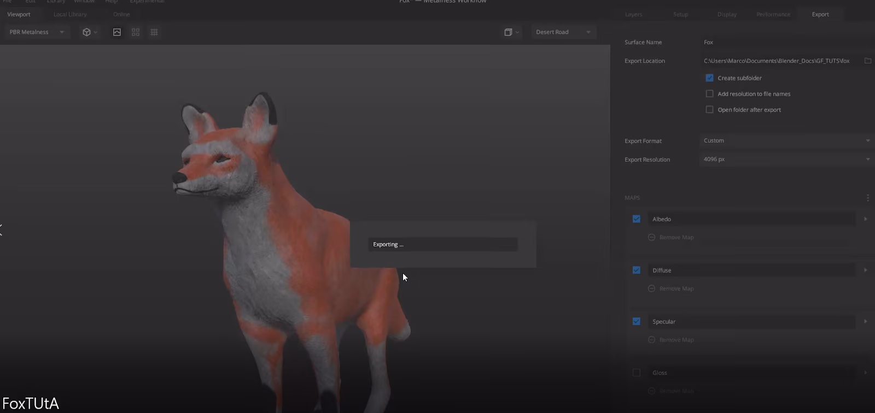
Task: Open the Desert Road environment dropdown
Action: (563, 32)
